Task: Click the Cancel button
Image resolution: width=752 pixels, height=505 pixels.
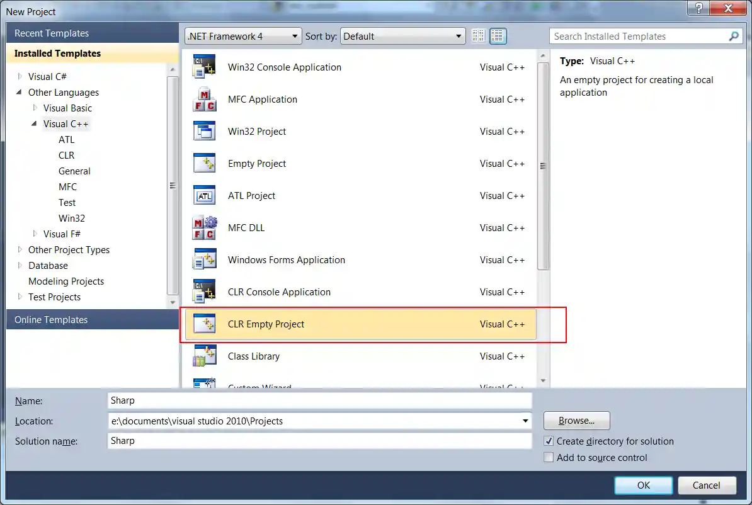Action: pyautogui.click(x=707, y=485)
